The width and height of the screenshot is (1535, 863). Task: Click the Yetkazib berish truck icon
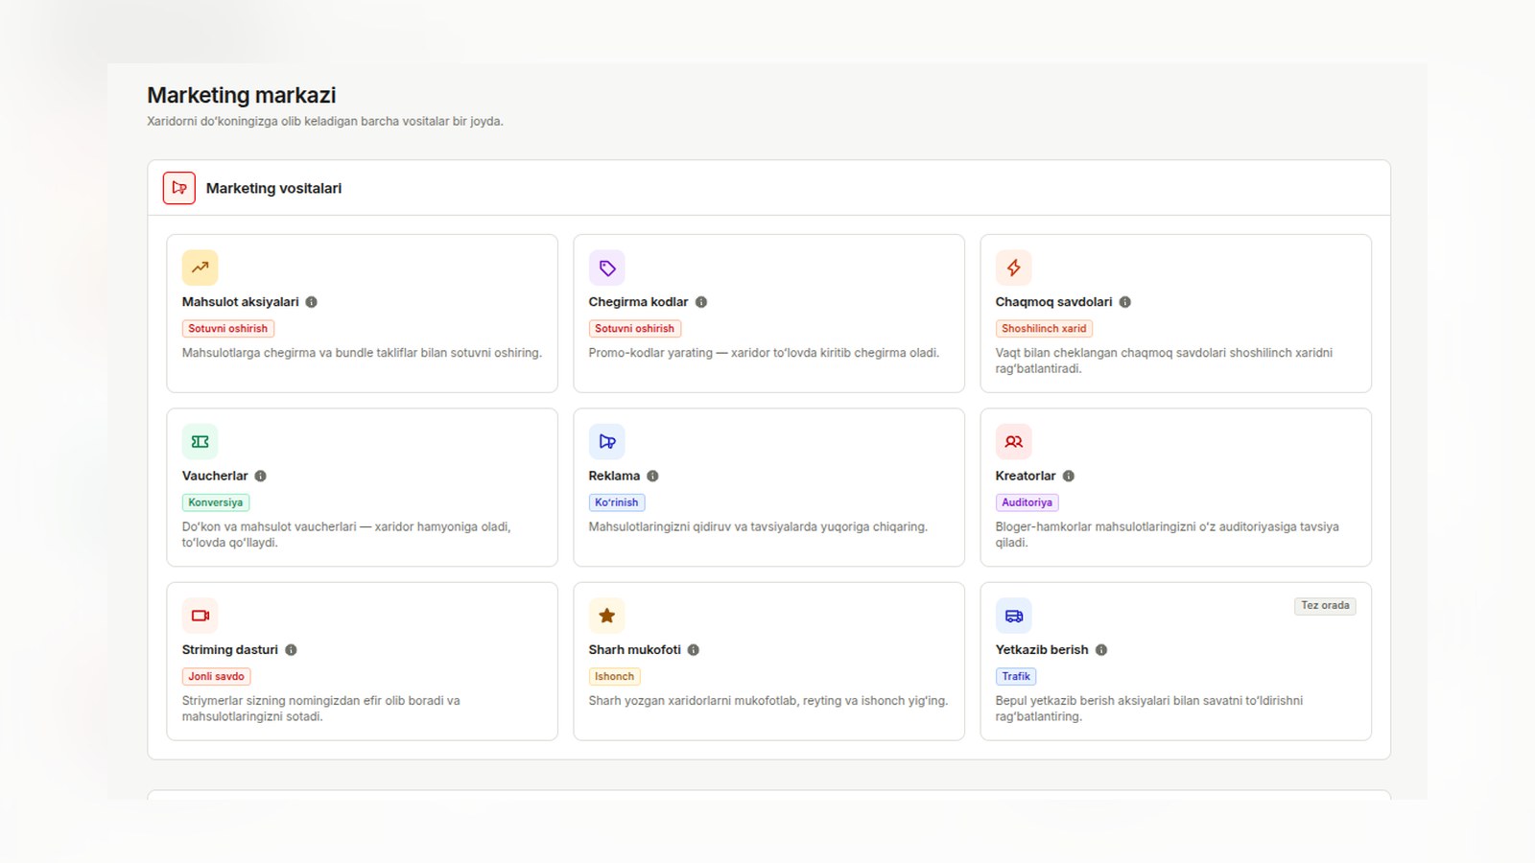pyautogui.click(x=1013, y=616)
